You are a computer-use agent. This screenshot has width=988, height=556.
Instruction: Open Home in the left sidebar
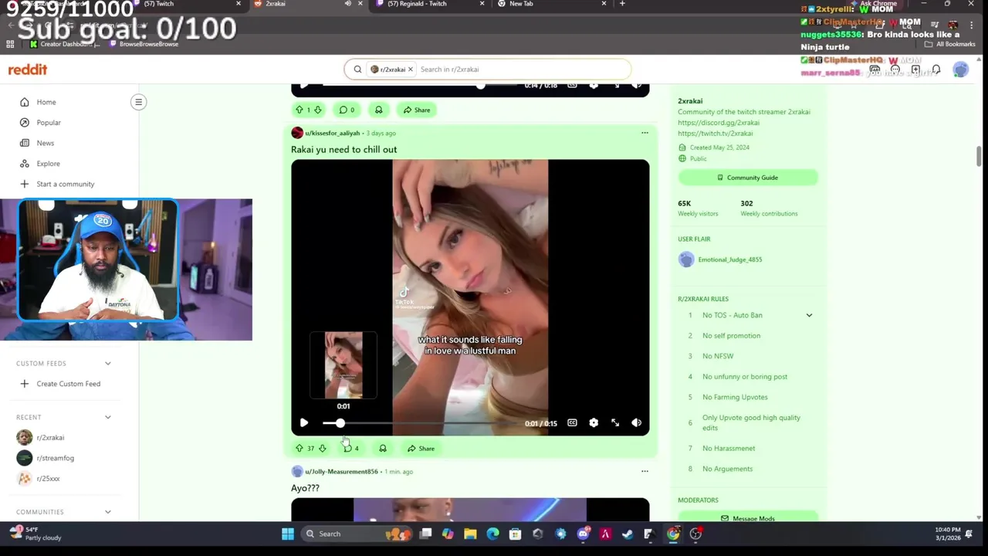point(46,102)
